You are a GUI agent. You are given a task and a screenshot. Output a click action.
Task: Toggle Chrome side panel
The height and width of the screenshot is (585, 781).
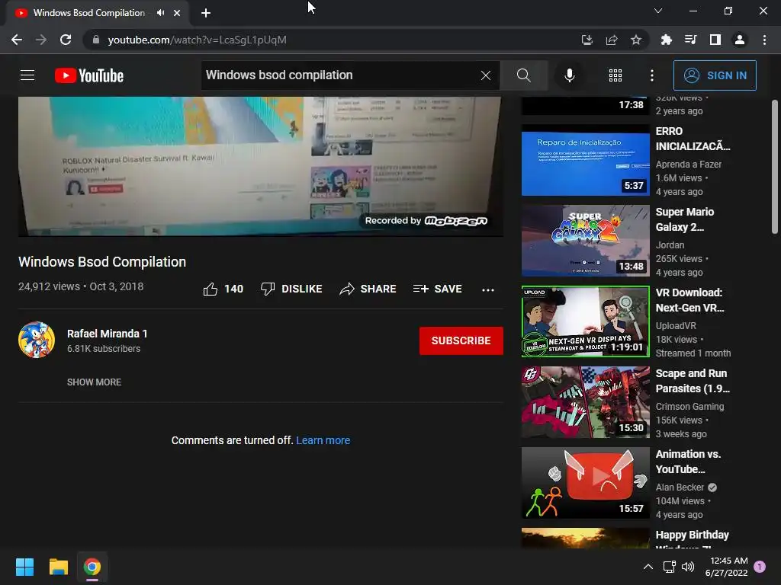715,40
